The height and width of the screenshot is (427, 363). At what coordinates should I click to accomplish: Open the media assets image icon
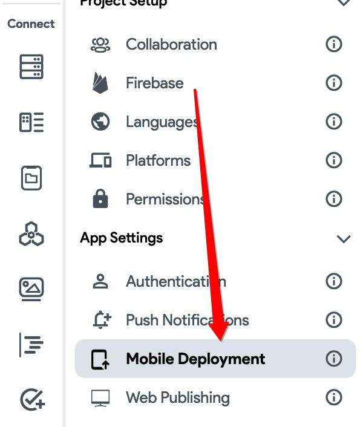tap(31, 289)
